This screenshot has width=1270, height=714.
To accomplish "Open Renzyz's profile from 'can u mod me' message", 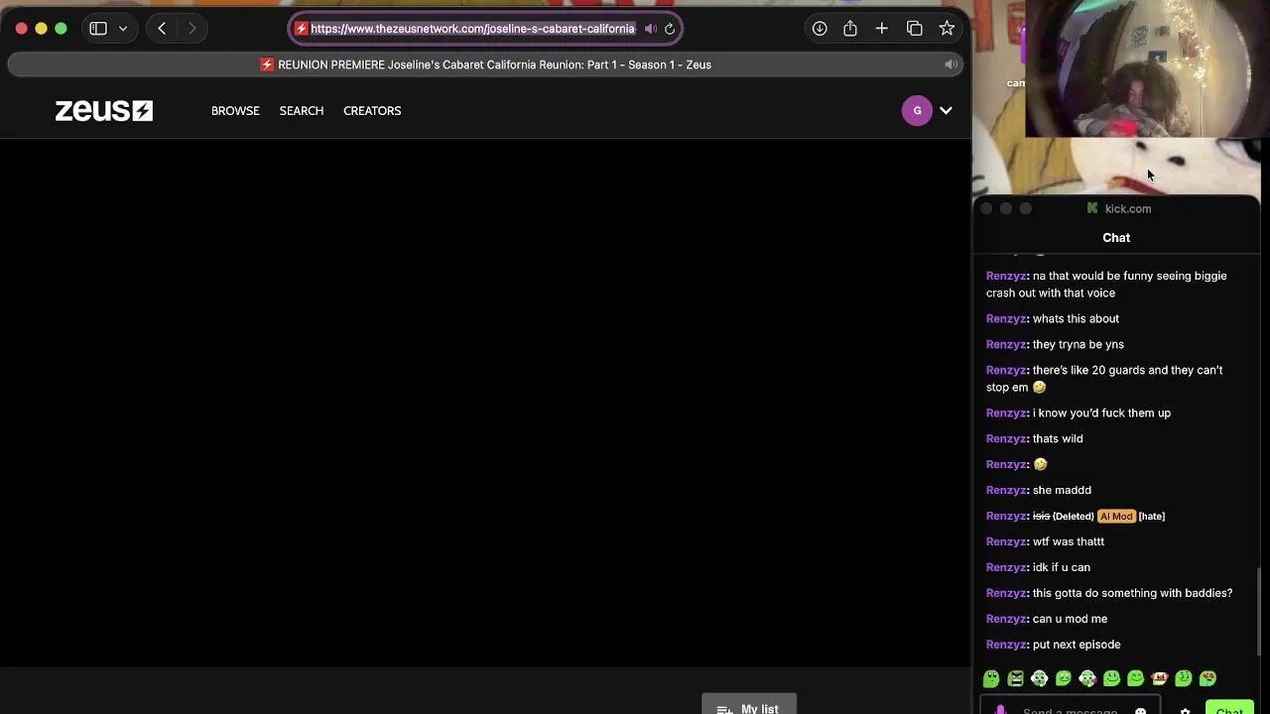I will [x=1006, y=619].
